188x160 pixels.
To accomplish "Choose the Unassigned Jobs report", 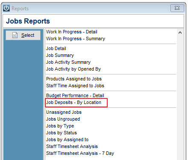I will pos(64,112).
